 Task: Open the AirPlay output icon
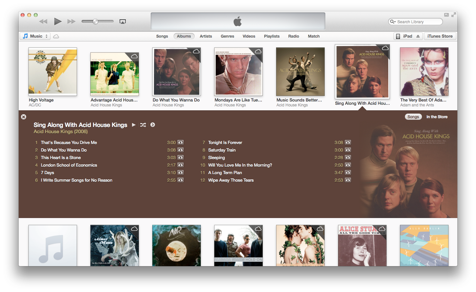click(123, 22)
